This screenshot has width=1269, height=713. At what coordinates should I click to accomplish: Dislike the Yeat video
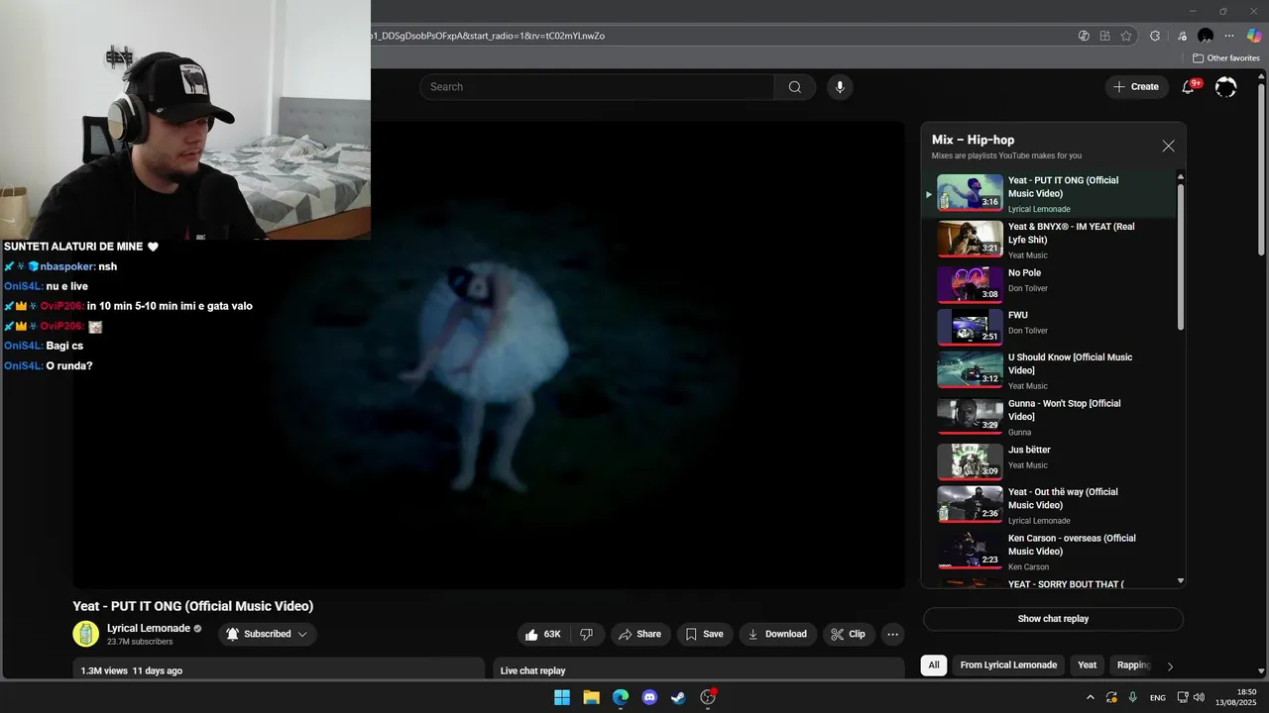tap(587, 634)
